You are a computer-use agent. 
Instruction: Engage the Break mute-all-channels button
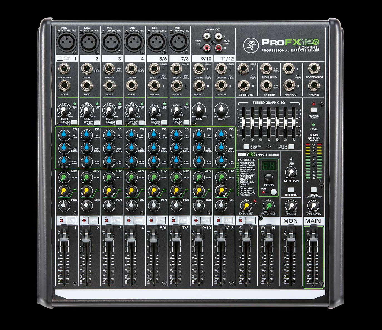tap(313, 190)
